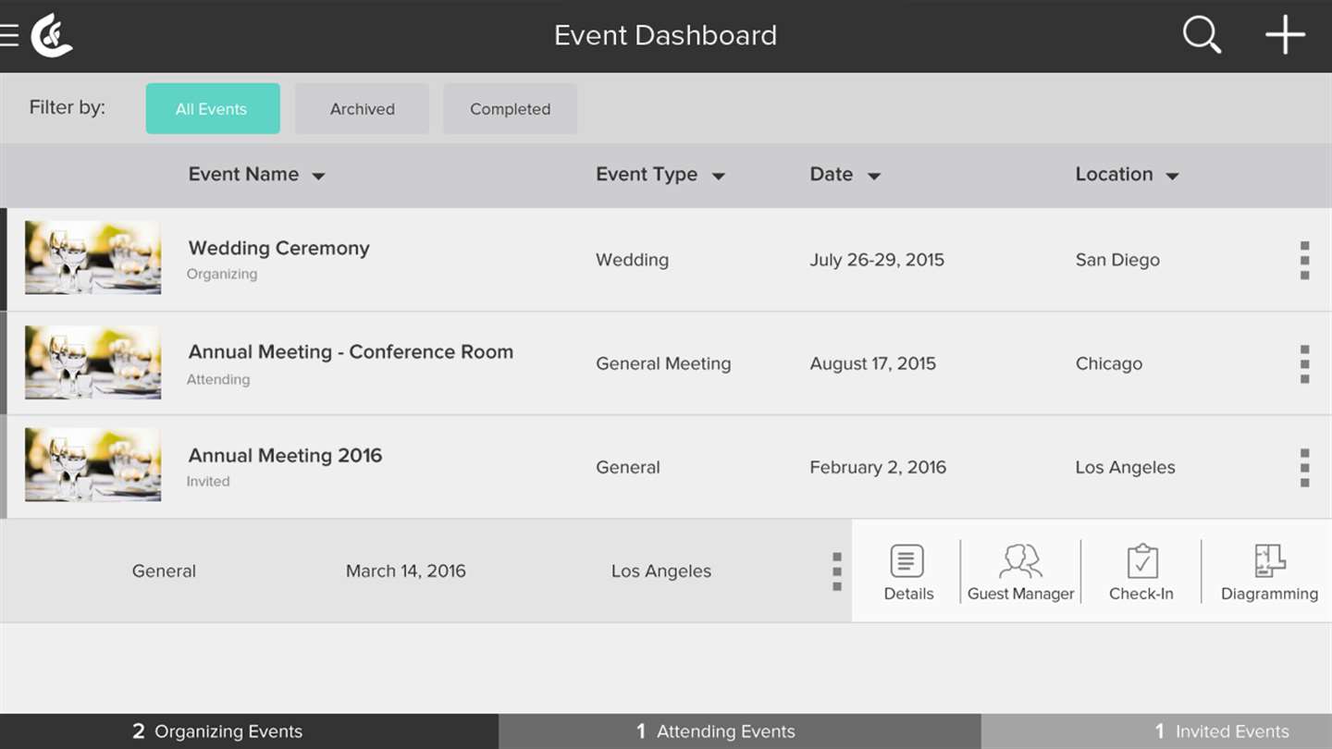
Task: Open Annual Meeting 2016 three-dot options
Action: [x=1304, y=468]
